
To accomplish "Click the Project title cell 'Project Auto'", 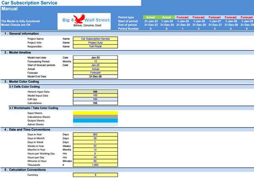I will pos(95,42).
